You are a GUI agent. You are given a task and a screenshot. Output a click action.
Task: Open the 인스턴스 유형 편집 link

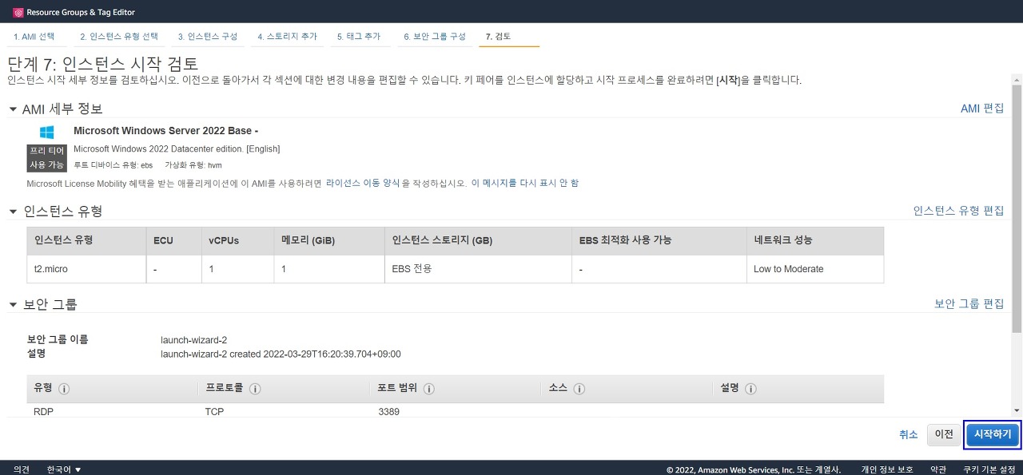click(959, 211)
